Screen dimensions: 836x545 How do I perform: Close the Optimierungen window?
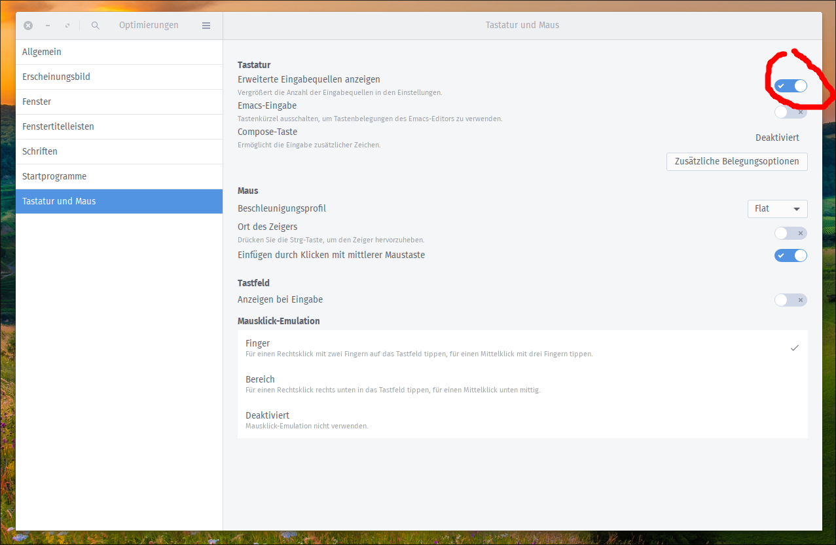(28, 26)
